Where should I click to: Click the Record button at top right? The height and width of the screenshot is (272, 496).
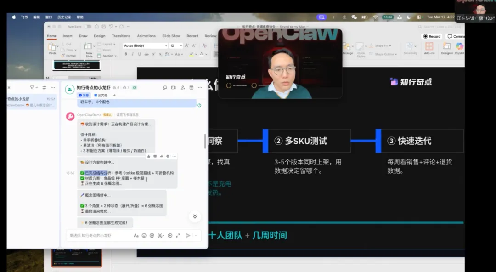pos(432,36)
